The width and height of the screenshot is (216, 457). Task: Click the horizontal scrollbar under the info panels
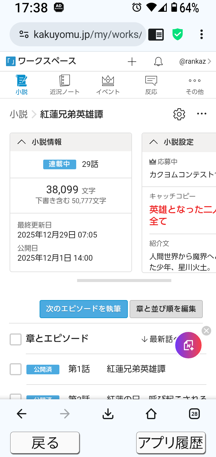tap(124, 281)
